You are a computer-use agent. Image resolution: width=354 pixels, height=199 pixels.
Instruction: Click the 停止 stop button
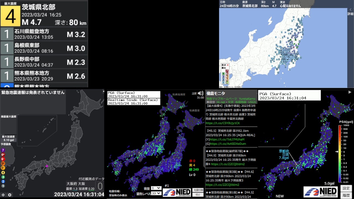198,195
